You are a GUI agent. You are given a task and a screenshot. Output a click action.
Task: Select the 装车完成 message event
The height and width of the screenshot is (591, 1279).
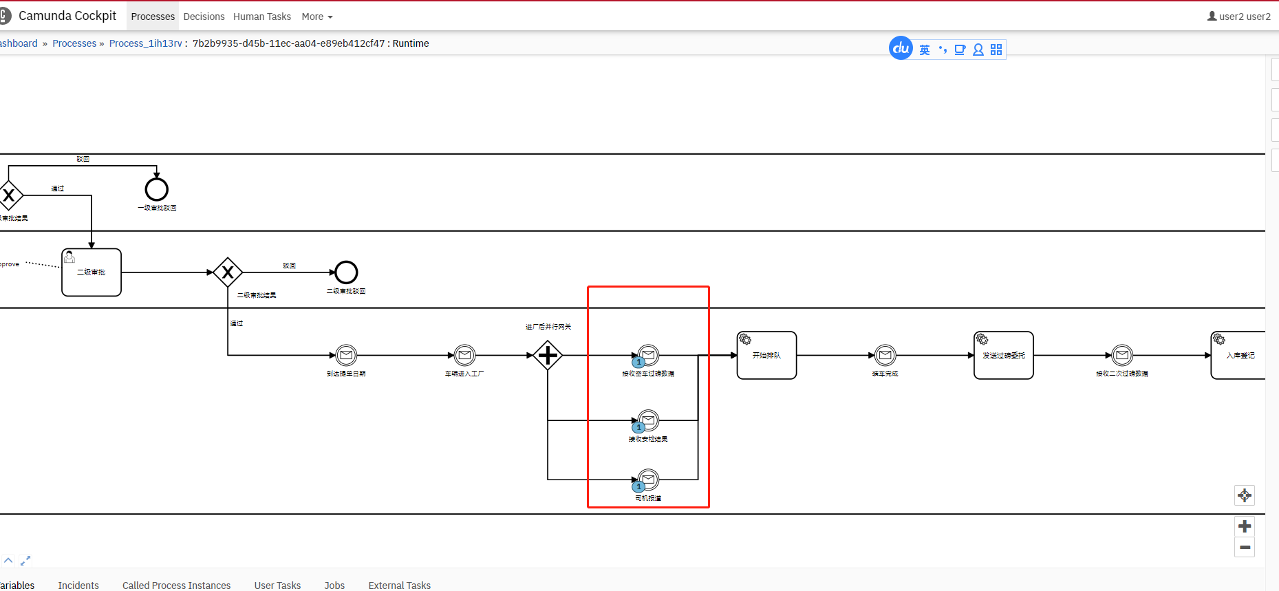pos(885,356)
